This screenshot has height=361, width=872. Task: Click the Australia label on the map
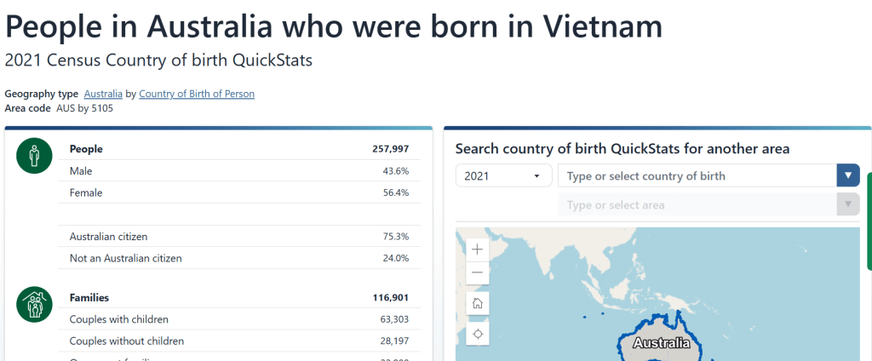click(661, 343)
